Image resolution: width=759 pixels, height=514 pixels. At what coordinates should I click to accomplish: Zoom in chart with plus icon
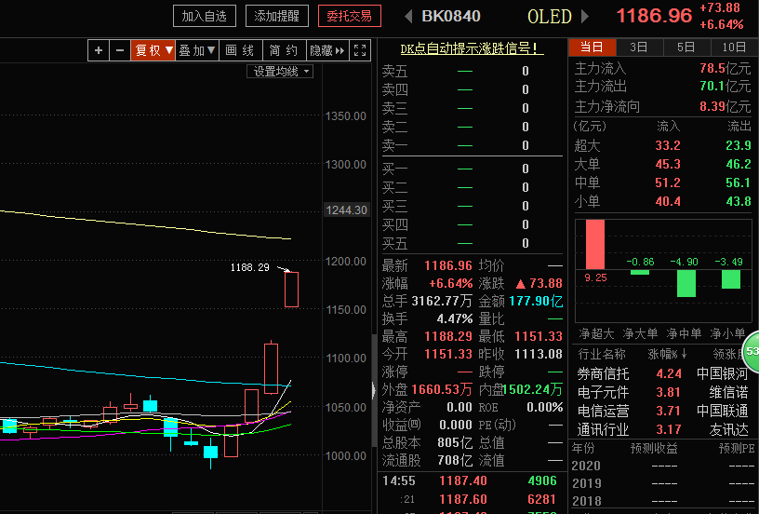point(99,50)
